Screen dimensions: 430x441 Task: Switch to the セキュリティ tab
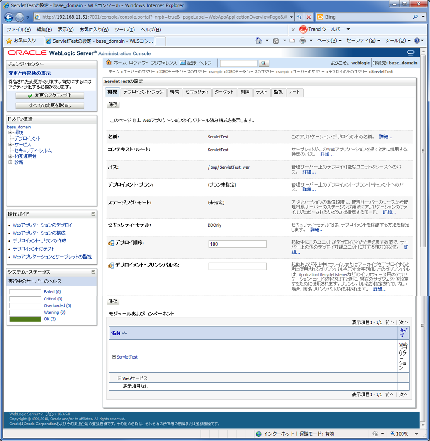[x=197, y=92]
